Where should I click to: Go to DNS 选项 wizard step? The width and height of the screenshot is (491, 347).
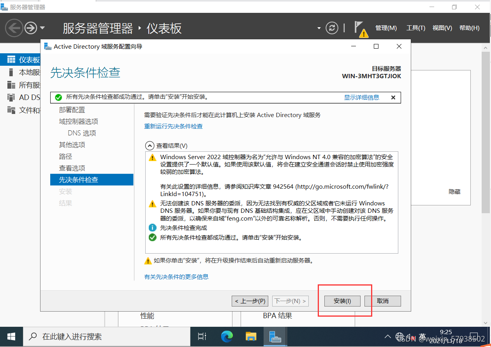click(82, 133)
